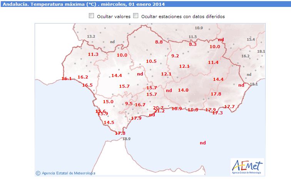Enable 'Ocultar estaciones con datos diferidos' checkbox
The image size is (291, 179).
[136, 16]
